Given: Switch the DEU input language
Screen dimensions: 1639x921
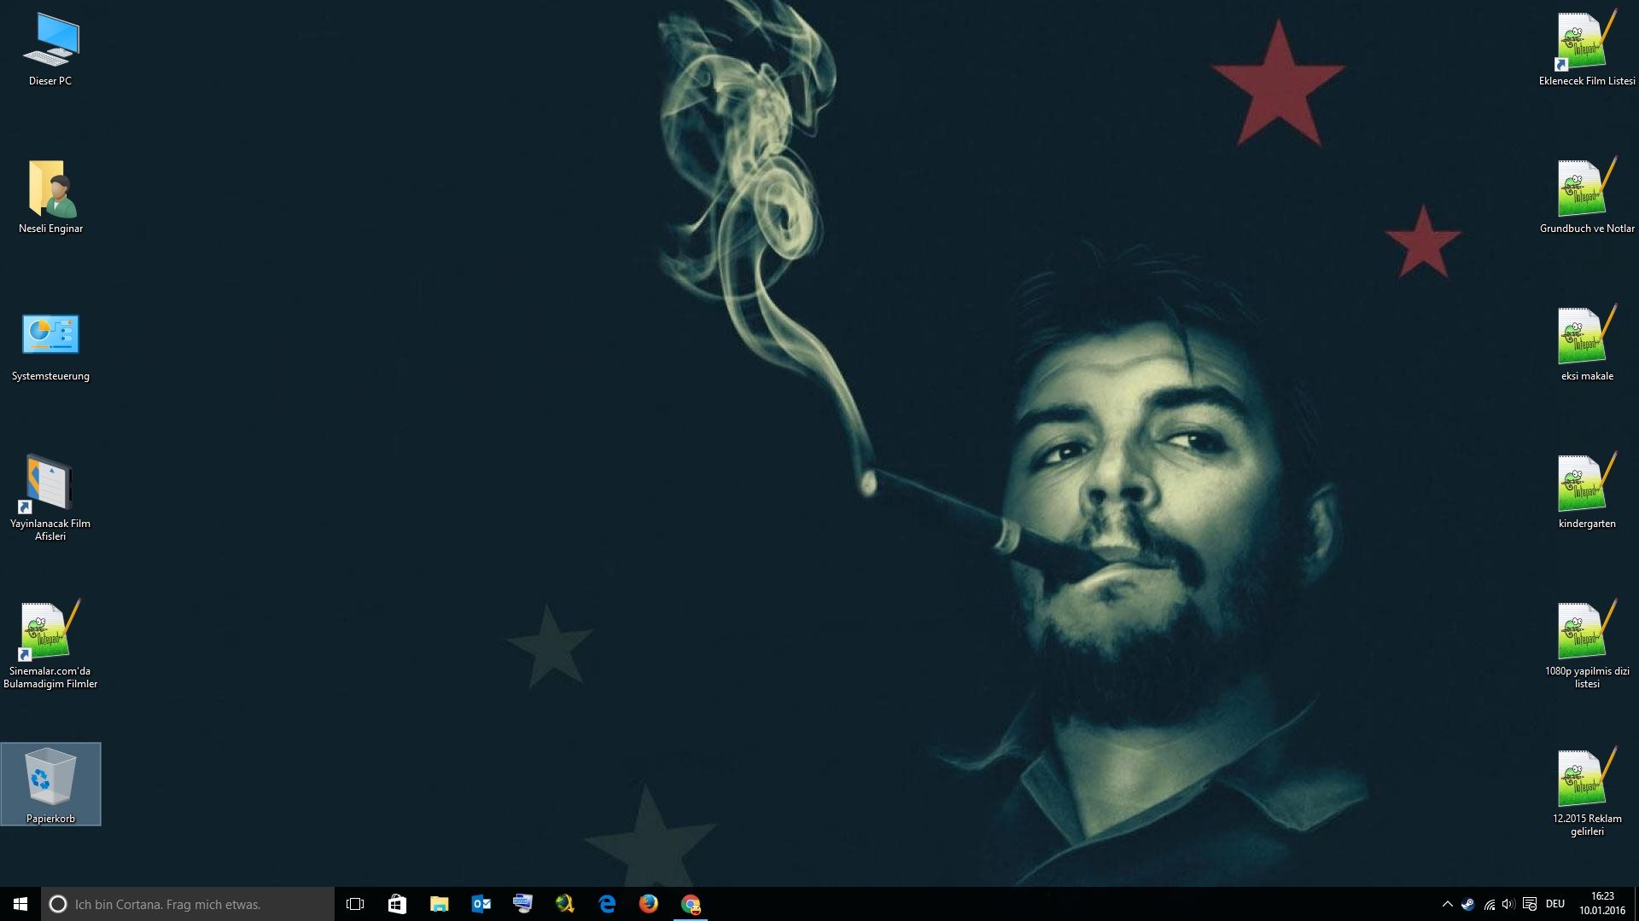Looking at the screenshot, I should click(x=1554, y=904).
